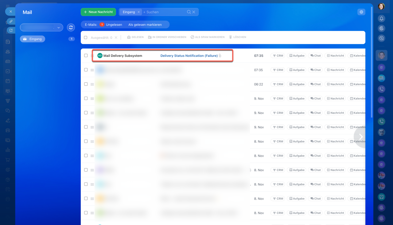Save Mail Delivery Subsystem email to CRM

[278, 56]
